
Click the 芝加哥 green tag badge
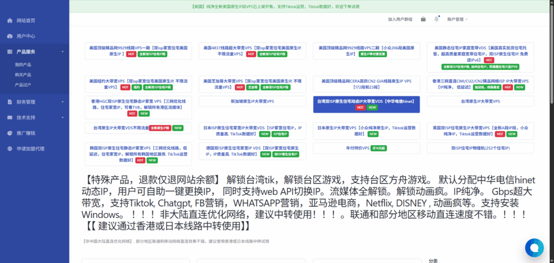(252, 87)
